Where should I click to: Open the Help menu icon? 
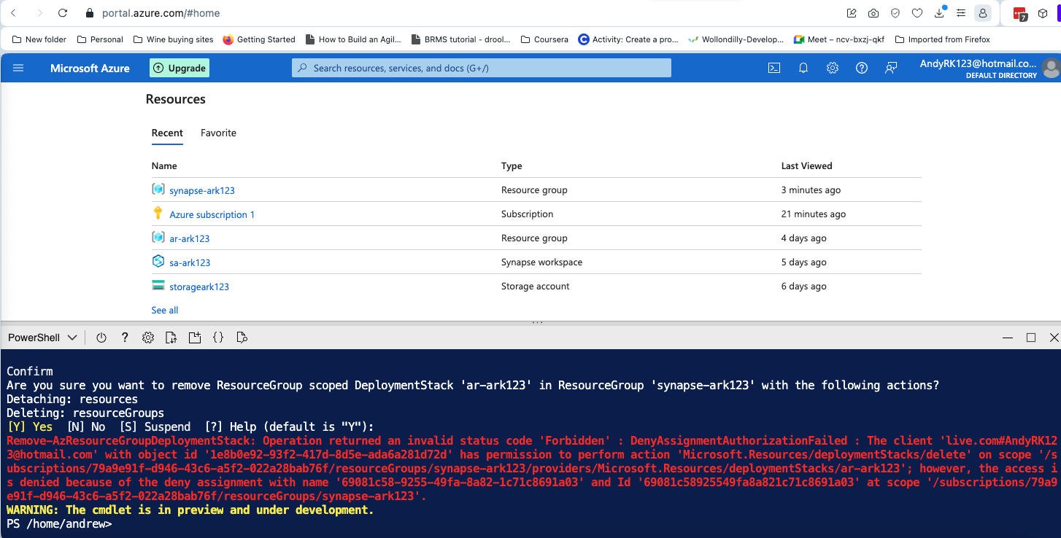coord(861,68)
